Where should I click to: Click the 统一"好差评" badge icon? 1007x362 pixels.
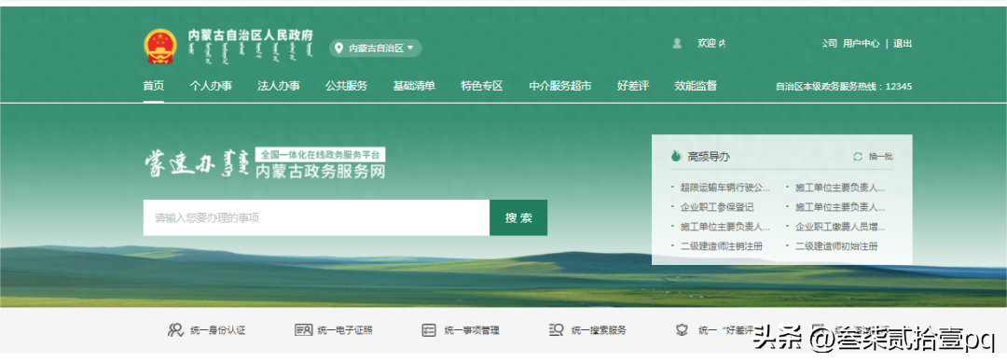[x=682, y=330]
